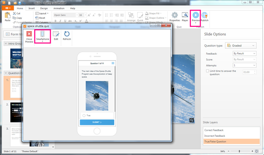Insert a bulleted list

pos(106,15)
